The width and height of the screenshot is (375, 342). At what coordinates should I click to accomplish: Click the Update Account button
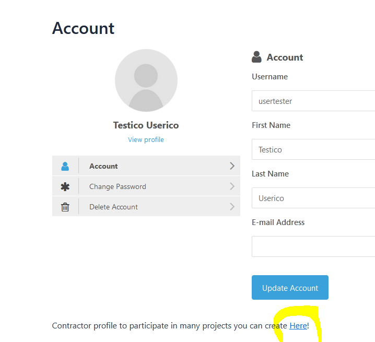290,288
